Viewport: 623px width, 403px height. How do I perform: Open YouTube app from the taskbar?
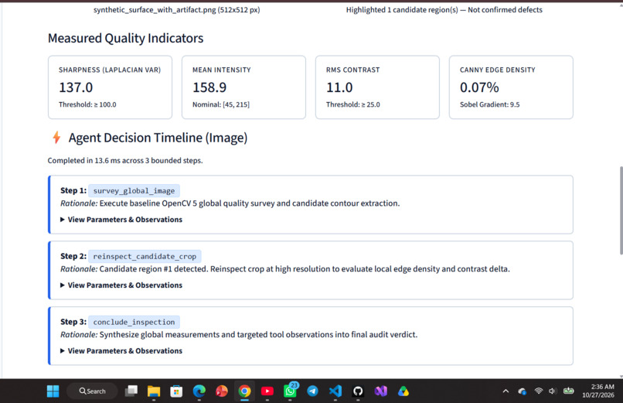(267, 391)
